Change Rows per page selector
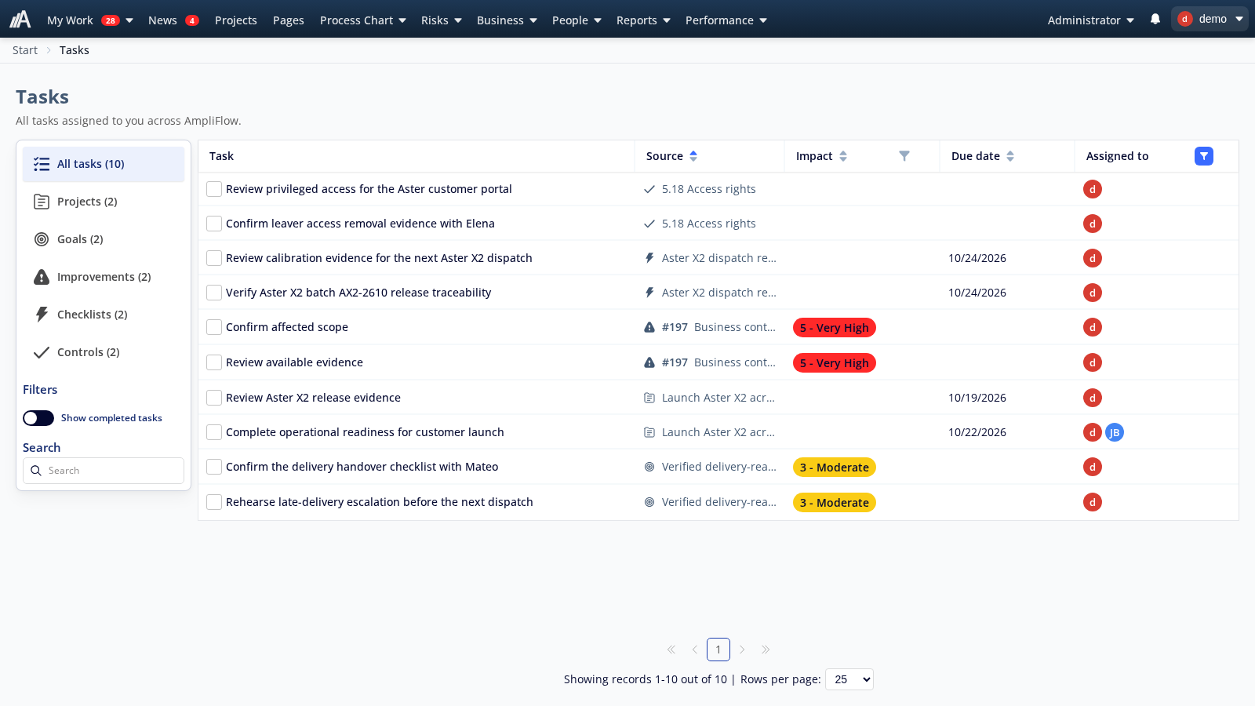Viewport: 1255px width, 706px height. click(x=849, y=679)
